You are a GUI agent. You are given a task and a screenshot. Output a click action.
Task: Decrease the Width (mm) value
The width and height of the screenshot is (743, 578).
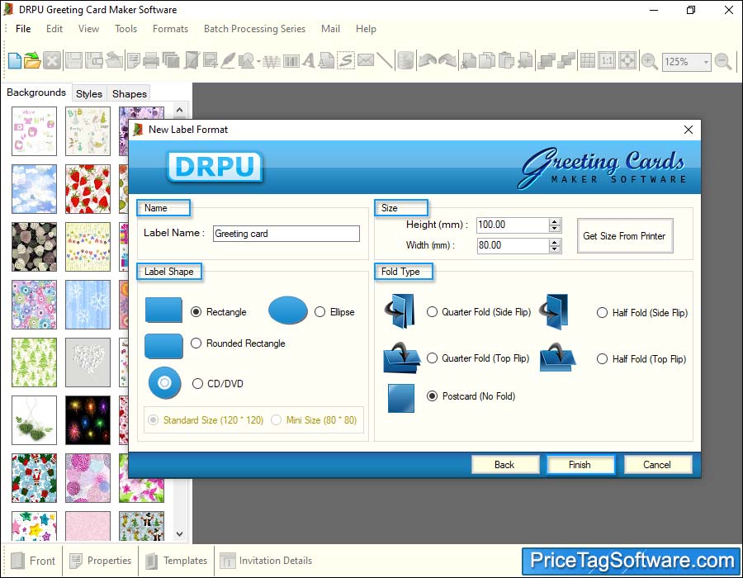pyautogui.click(x=555, y=249)
